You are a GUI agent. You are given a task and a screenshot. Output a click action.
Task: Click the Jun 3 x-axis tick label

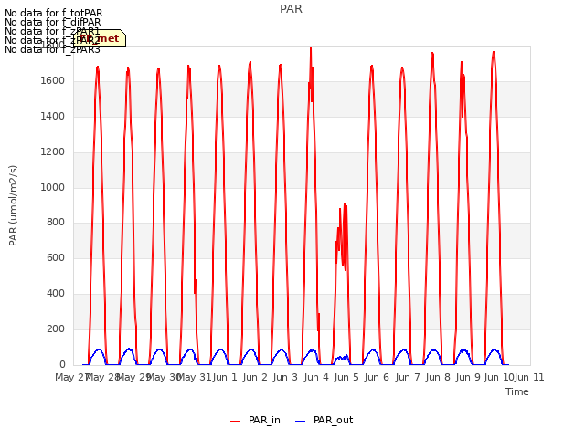point(285,377)
